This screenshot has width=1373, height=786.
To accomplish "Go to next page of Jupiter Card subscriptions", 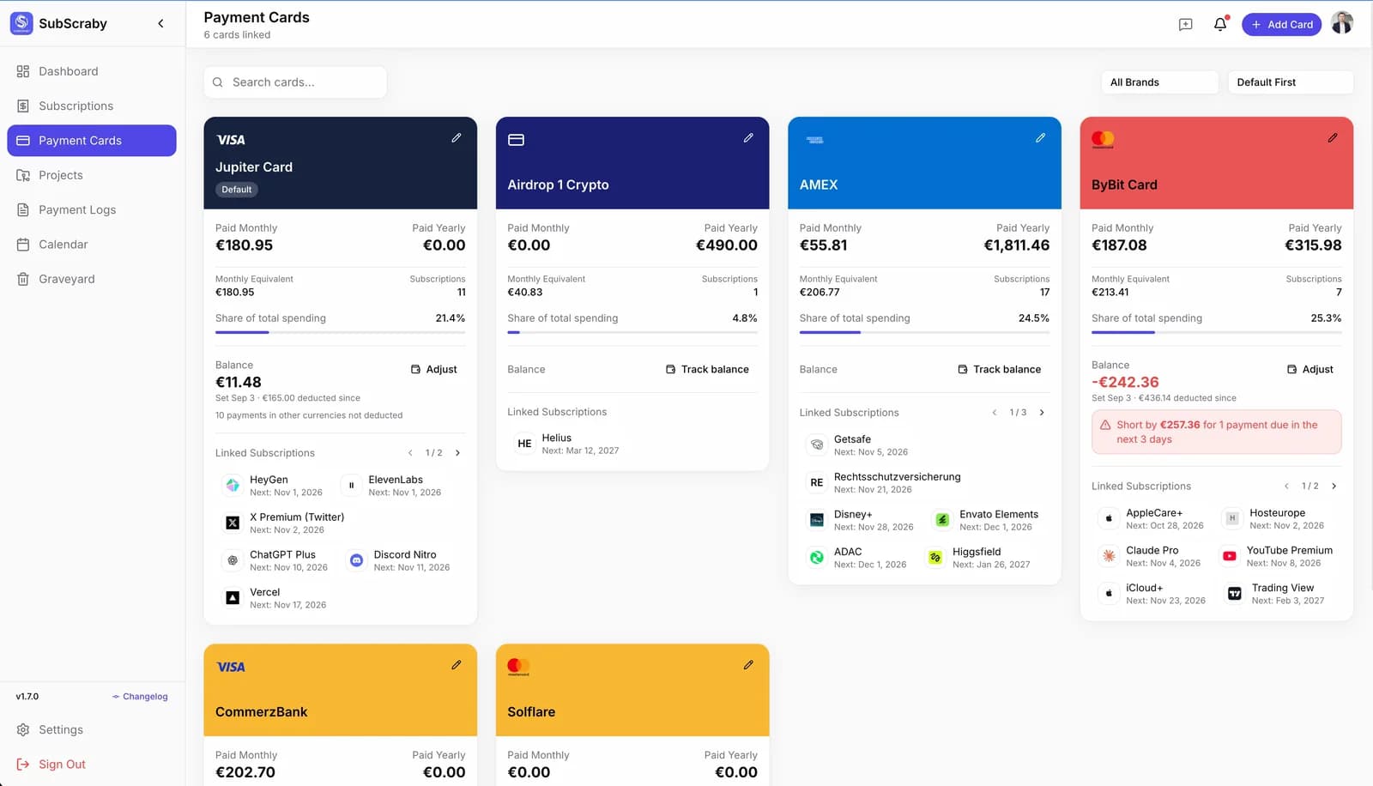I will click(457, 453).
